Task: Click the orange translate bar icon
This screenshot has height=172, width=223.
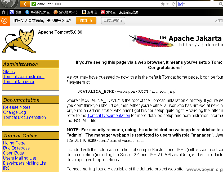Action: click(x=5, y=21)
